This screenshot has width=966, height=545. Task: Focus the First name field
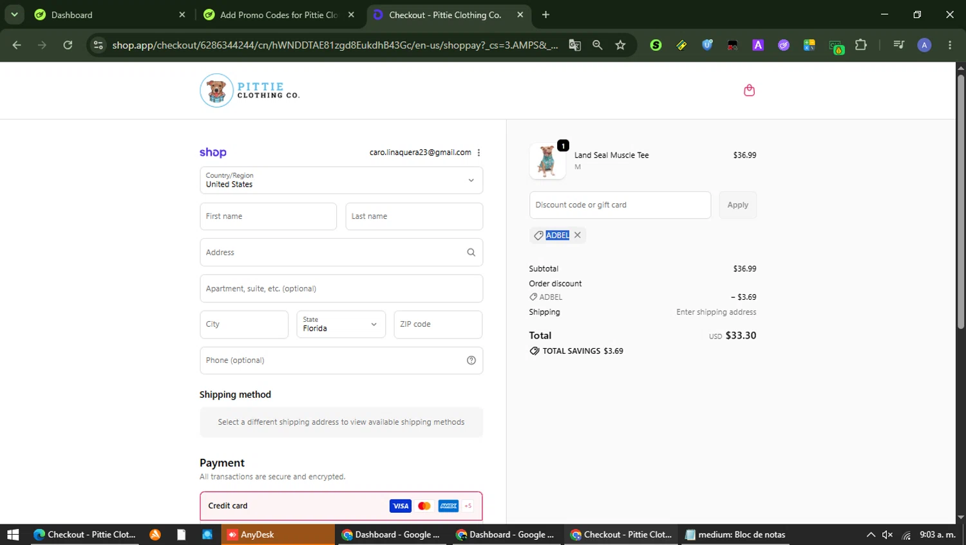coord(268,216)
